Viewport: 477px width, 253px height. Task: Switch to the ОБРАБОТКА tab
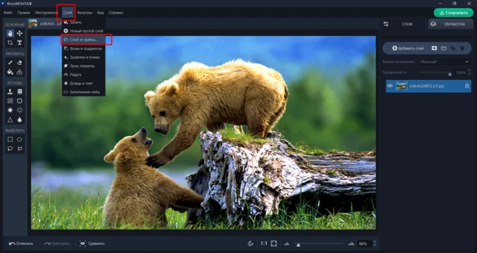tap(451, 24)
